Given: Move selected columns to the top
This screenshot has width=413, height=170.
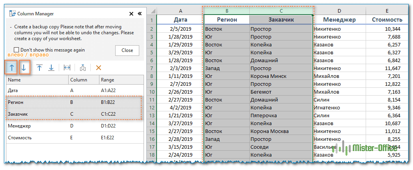Looking at the screenshot, I should tap(39, 68).
